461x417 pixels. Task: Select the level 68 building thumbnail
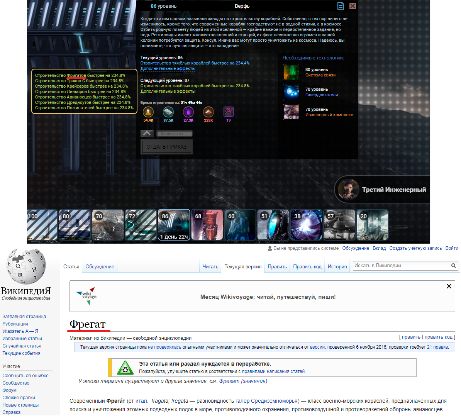(207, 225)
